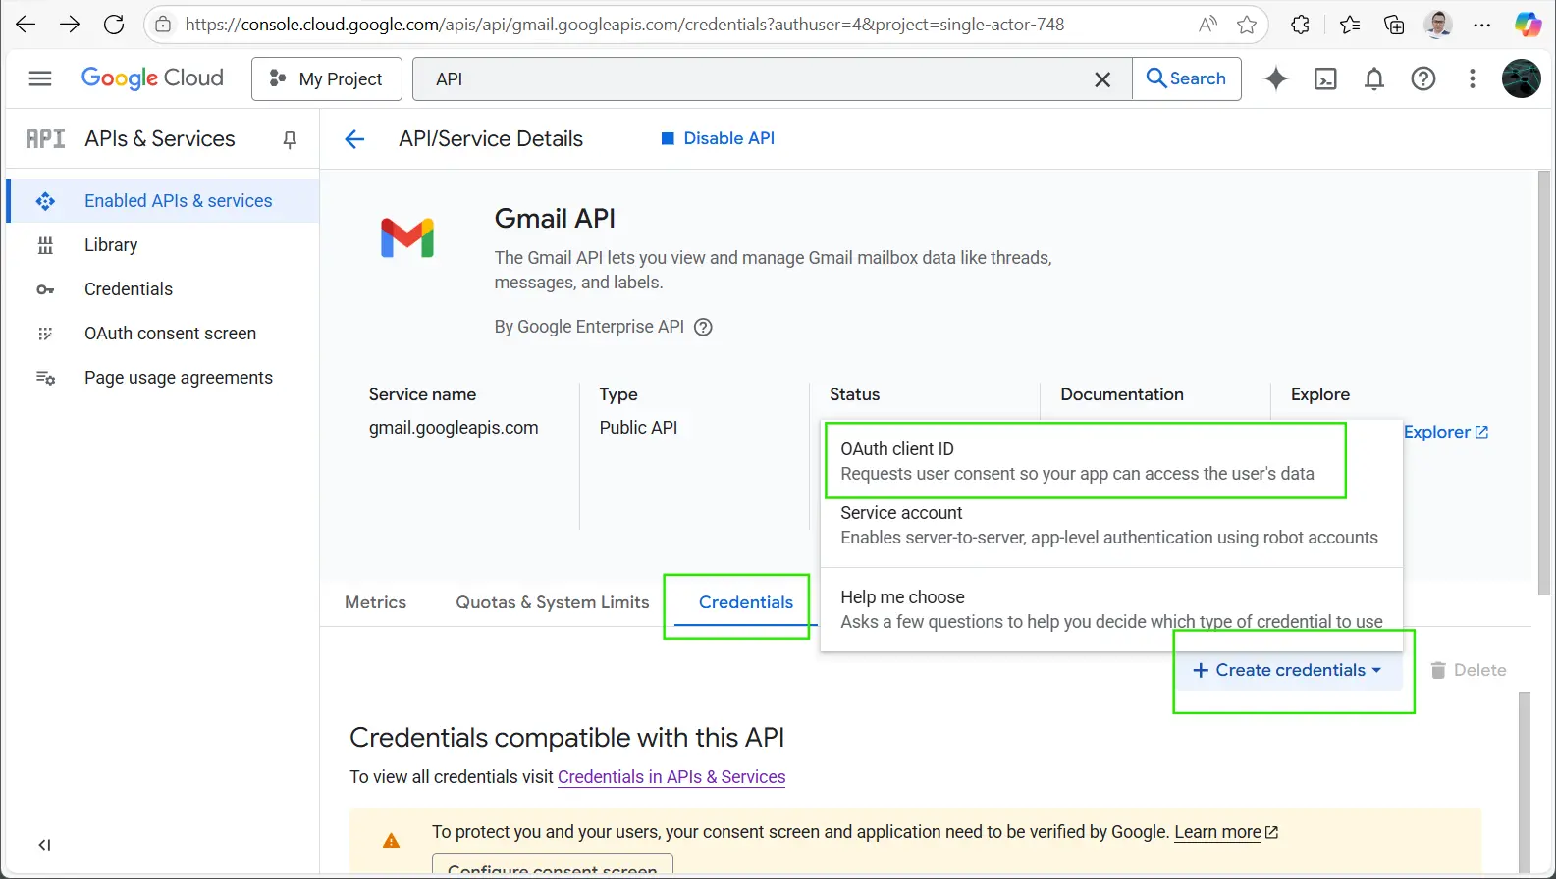Open the notifications bell
Viewport: 1556px width, 879px height.
(1373, 79)
